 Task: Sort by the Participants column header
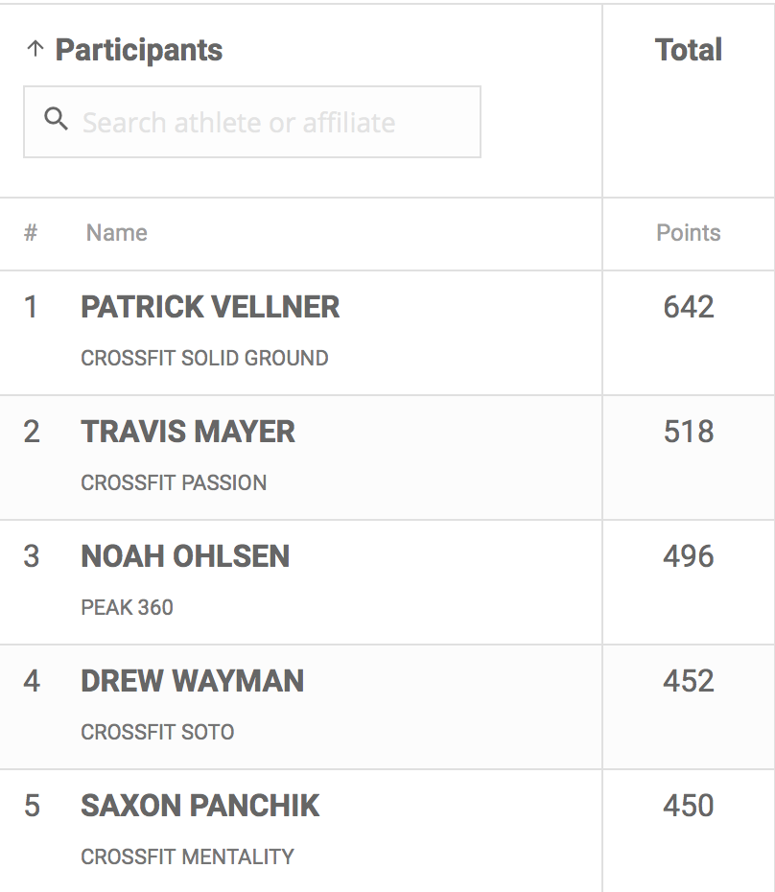click(138, 50)
